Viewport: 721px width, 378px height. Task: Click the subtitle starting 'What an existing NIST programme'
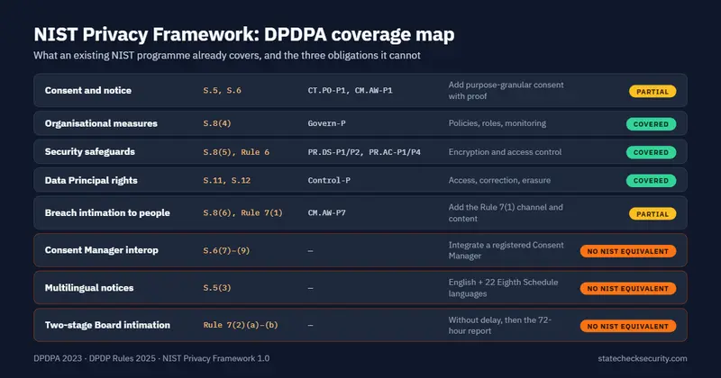tap(227, 56)
